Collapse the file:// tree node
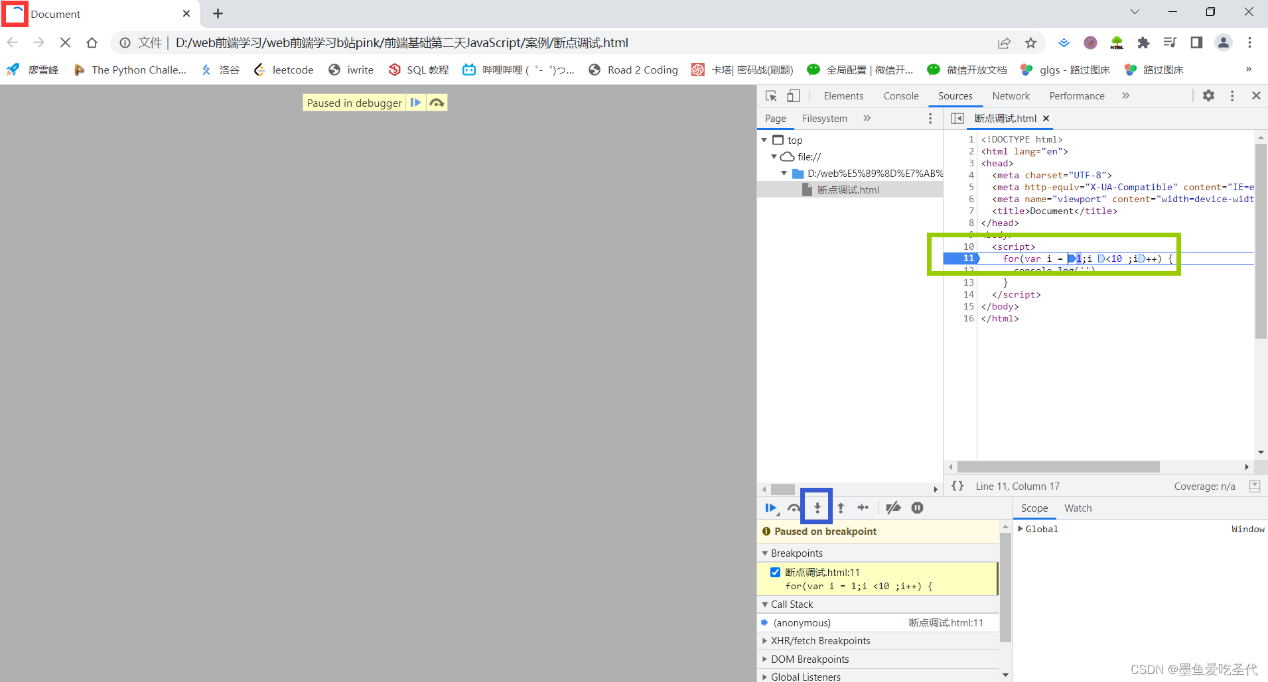Screen dimensions: 1268x682 pos(774,156)
